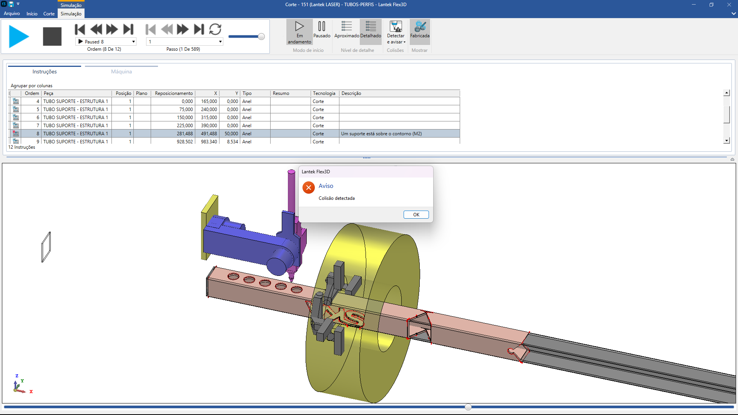This screenshot has width=738, height=415.
Task: Start simulation with the large blue play button
Action: tap(19, 37)
